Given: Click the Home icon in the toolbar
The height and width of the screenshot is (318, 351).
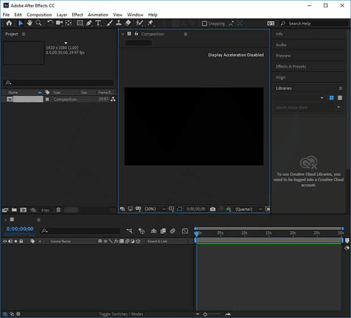Looking at the screenshot, I should tap(9, 23).
